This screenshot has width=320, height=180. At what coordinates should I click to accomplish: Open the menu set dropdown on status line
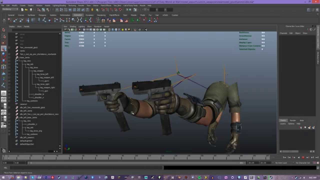coord(10,9)
